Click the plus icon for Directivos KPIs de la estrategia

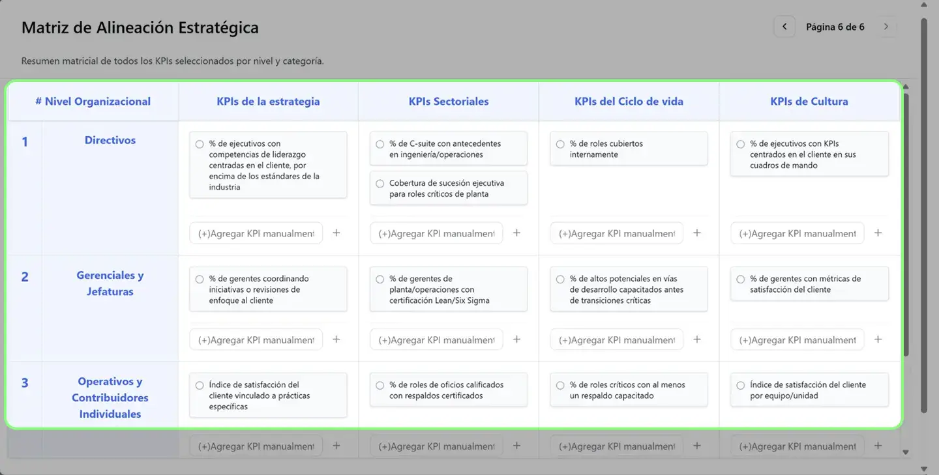(336, 233)
